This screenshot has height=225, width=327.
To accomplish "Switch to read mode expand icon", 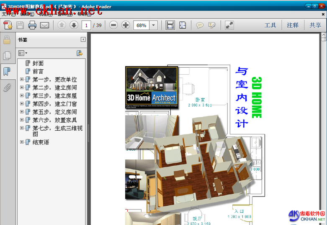I will pyautogui.click(x=229, y=25).
